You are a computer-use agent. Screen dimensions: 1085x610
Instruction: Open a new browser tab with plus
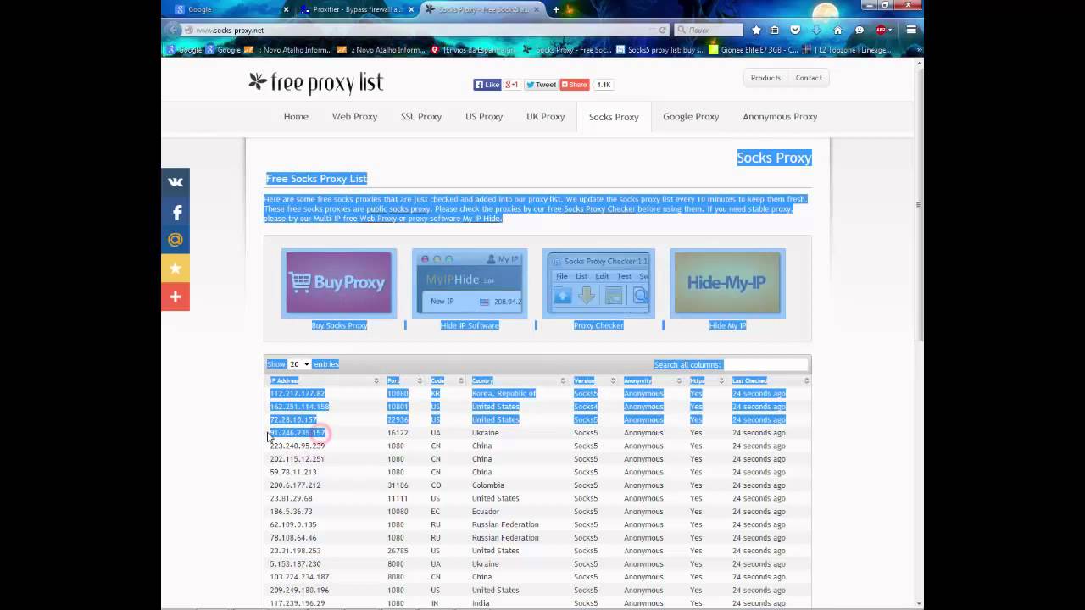pyautogui.click(x=556, y=9)
